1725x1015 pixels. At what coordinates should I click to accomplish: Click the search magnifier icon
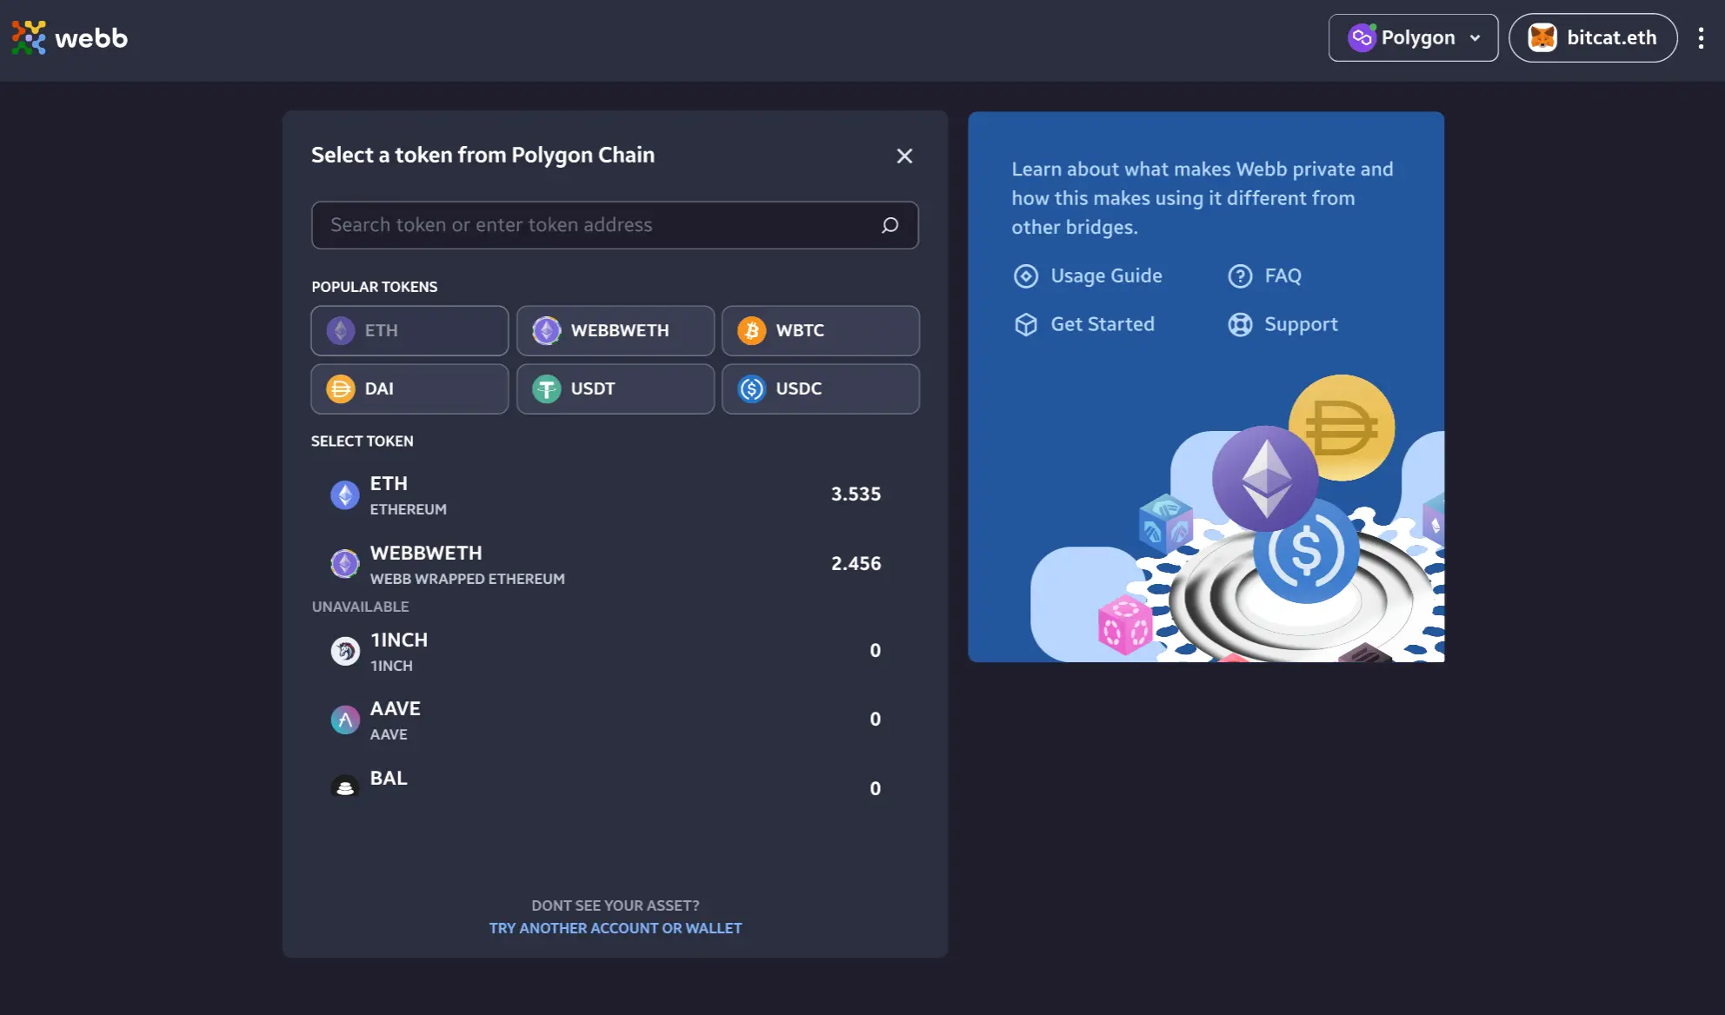click(889, 225)
